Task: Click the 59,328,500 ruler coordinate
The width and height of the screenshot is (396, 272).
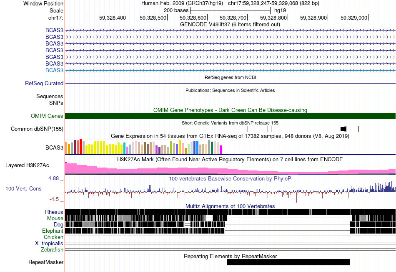Action: click(x=153, y=18)
